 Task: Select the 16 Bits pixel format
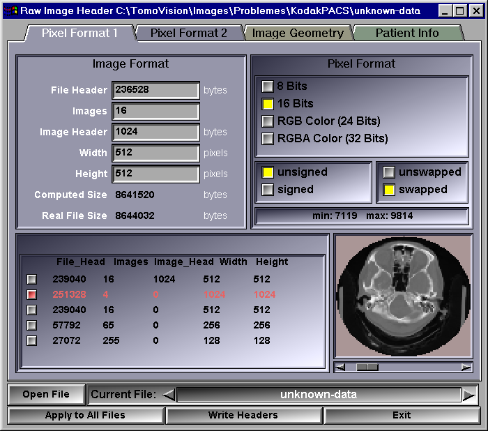[268, 104]
